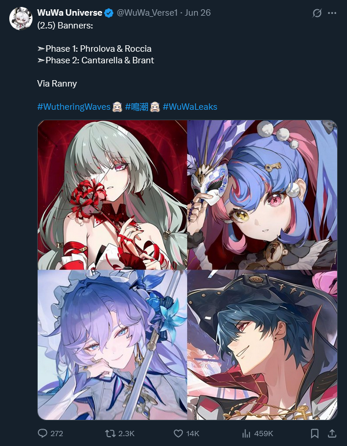Open the Phrolova image with red flower
The image size is (347, 446).
[112, 195]
